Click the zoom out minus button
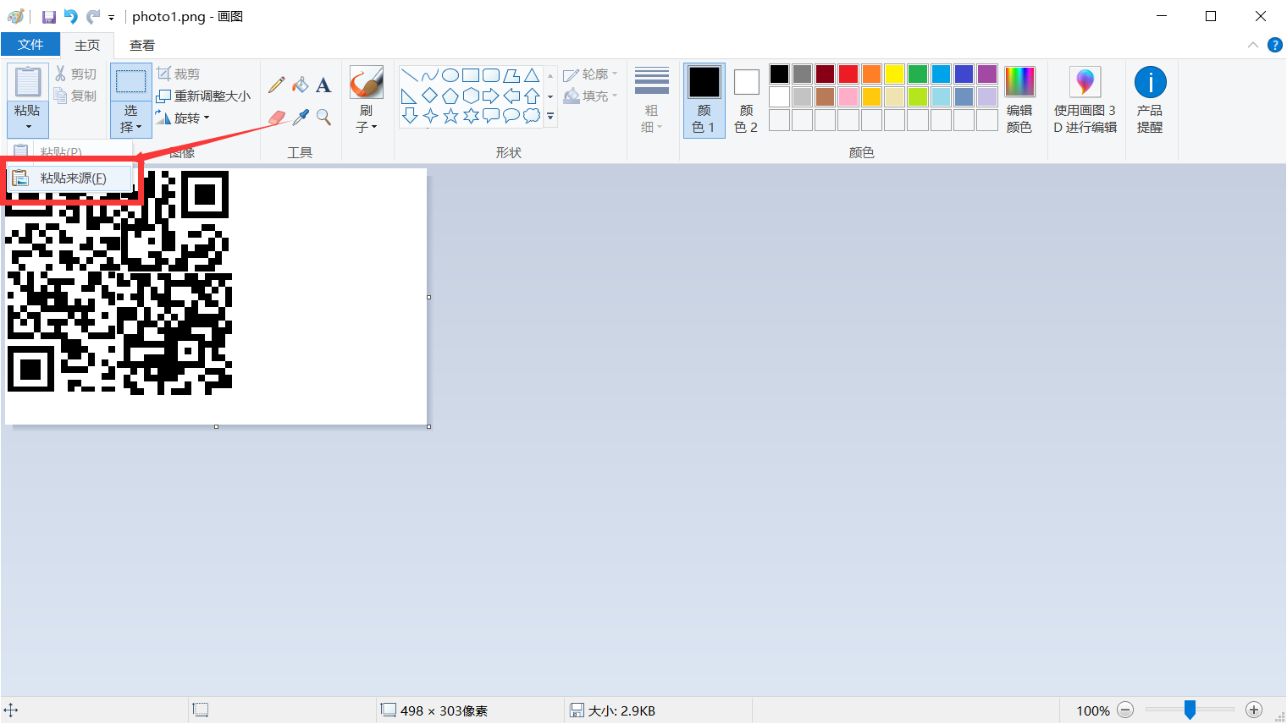The image size is (1287, 724). click(1125, 710)
